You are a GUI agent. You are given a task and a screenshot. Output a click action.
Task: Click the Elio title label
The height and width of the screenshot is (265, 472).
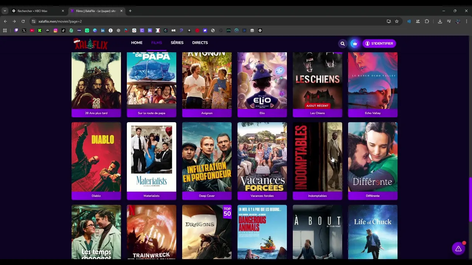tap(262, 113)
